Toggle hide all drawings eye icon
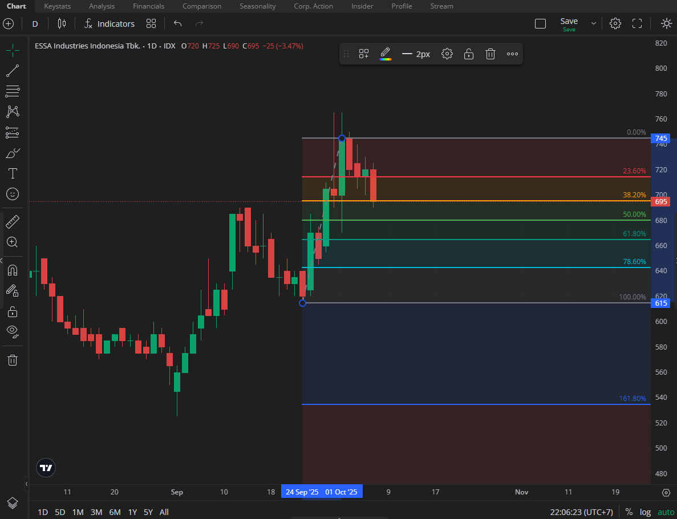 (13, 331)
